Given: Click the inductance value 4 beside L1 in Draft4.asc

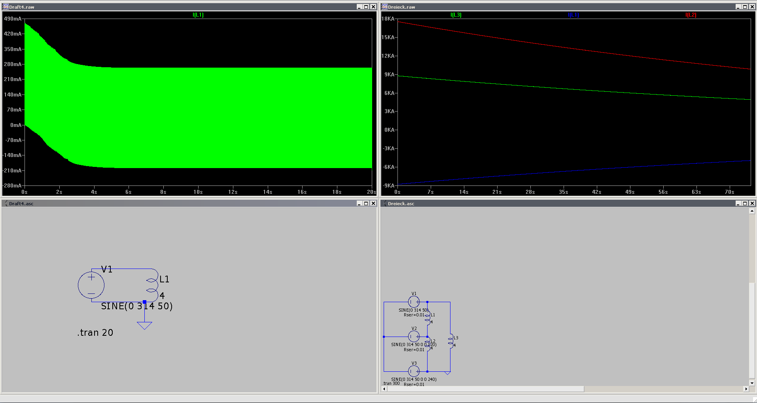Looking at the screenshot, I should pos(162,295).
